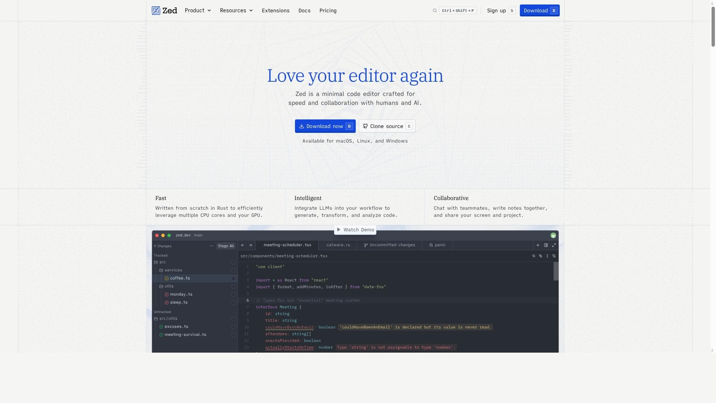Click the green user avatar in titlebar

pyautogui.click(x=553, y=235)
